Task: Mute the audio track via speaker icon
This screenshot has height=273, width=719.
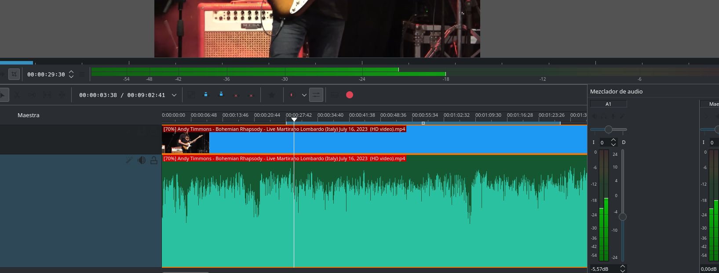Action: 142,160
